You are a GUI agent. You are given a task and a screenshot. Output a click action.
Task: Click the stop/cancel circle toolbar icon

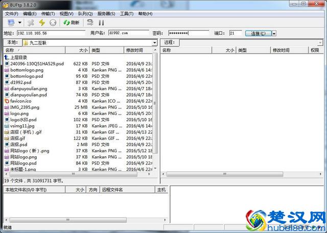53,22
